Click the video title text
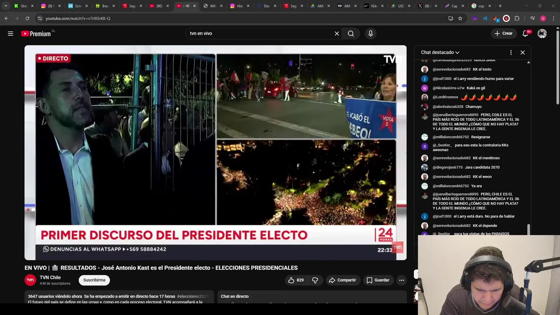The image size is (560, 315). 161,268
